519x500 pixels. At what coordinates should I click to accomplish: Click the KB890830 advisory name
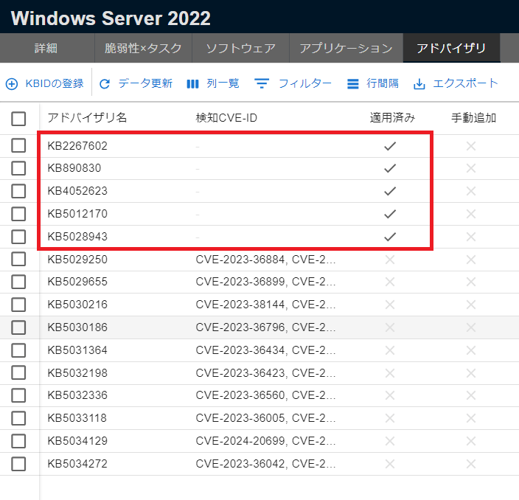(74, 168)
